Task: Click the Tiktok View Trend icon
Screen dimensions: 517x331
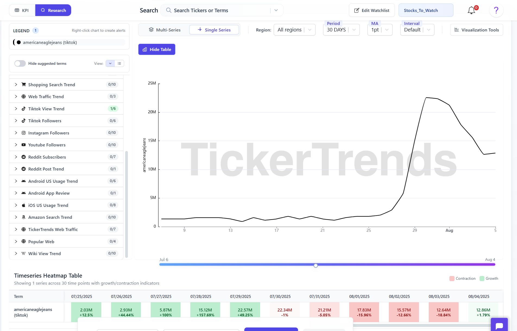Action: [24, 109]
